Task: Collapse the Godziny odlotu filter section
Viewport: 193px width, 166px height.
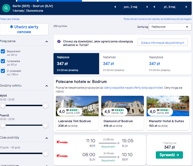Action: (47, 86)
